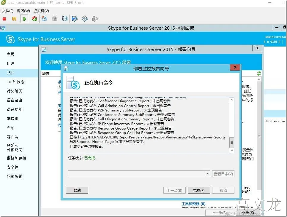
Task: Select 安全性 in the left navigation
Action: tap(13, 167)
